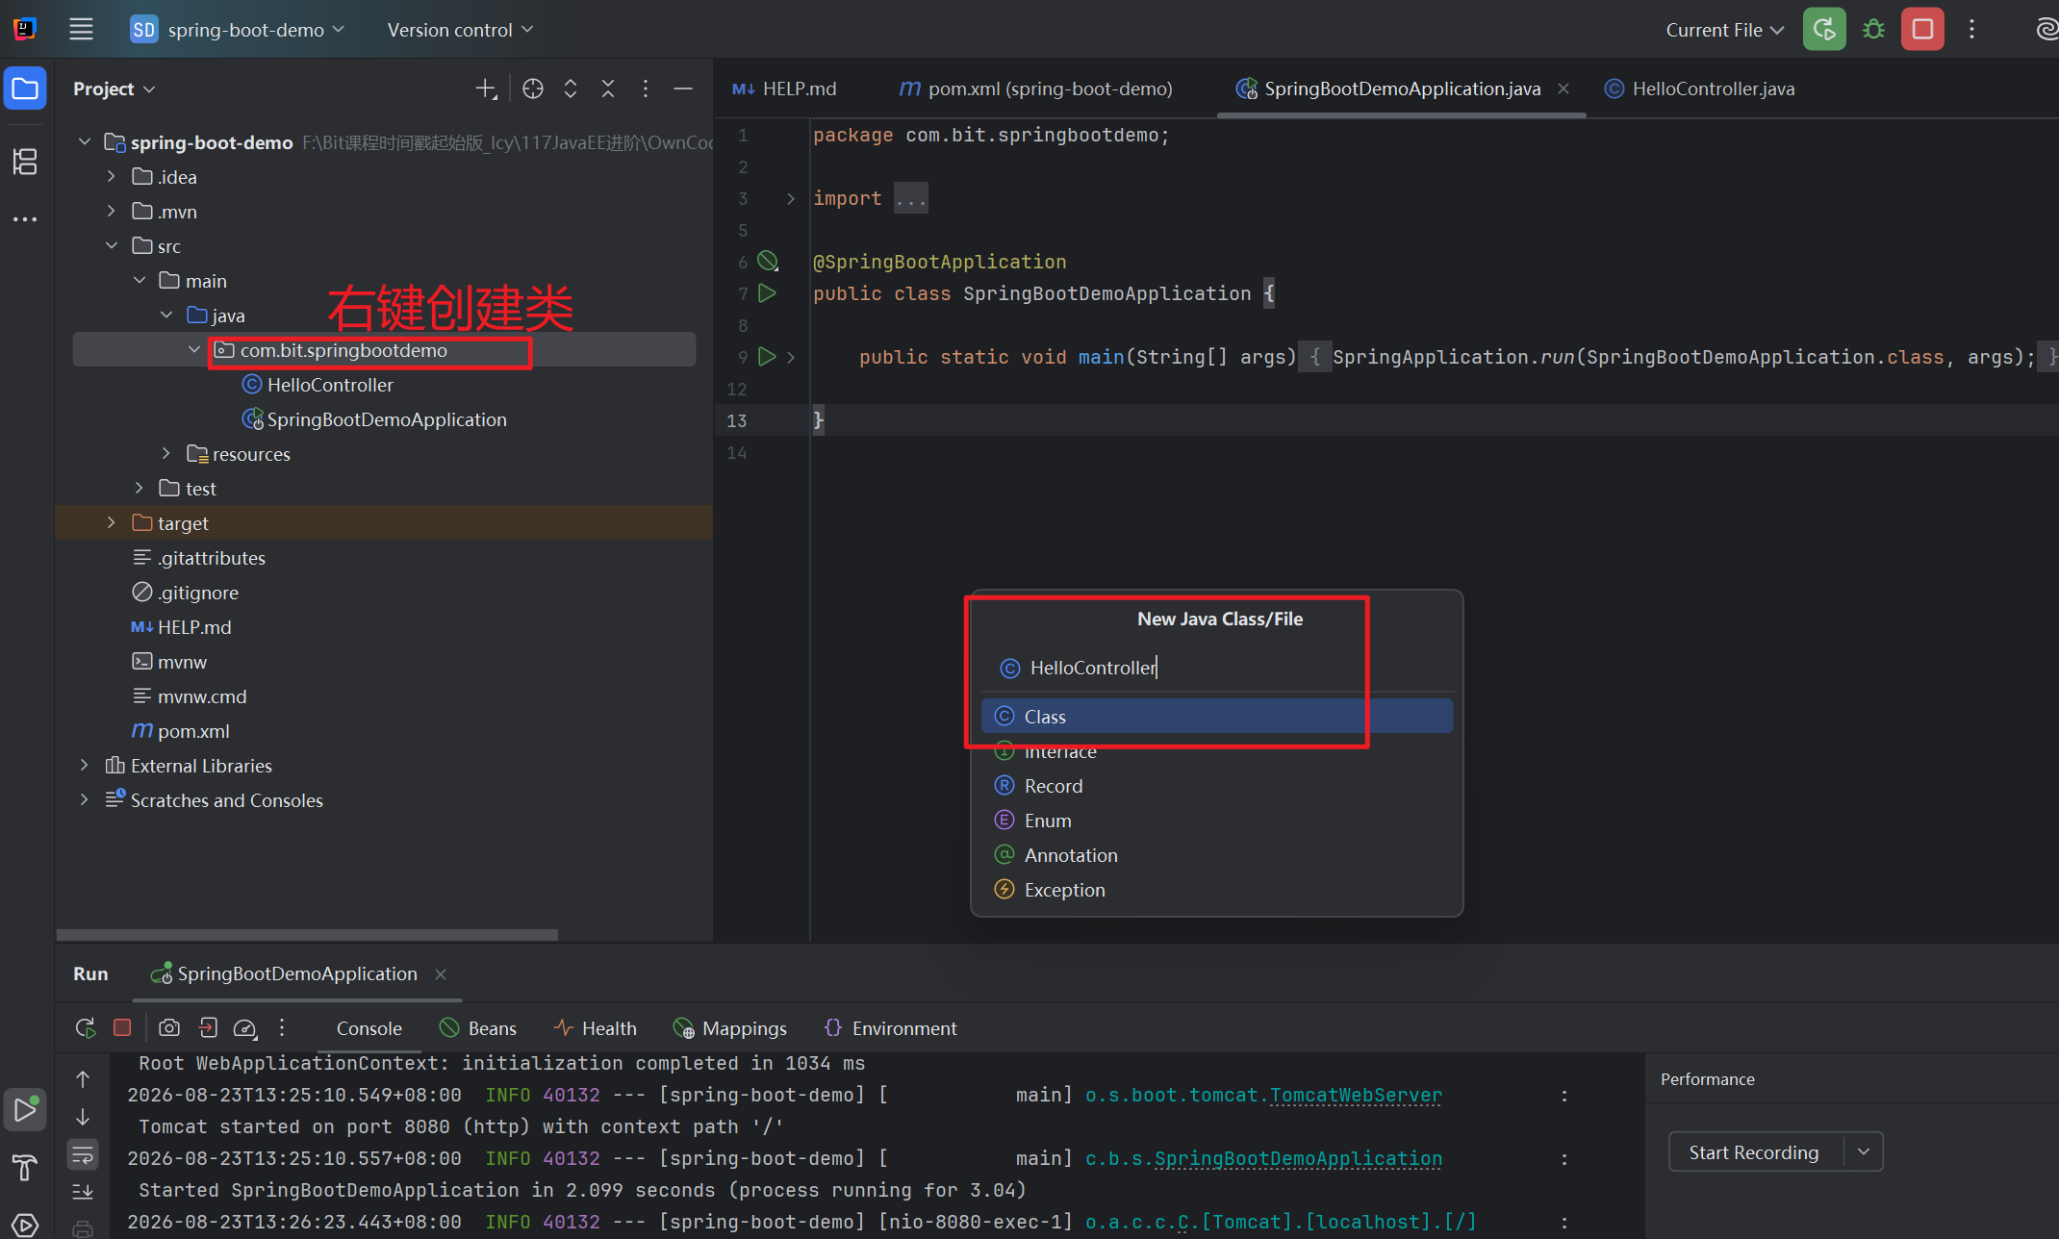
Task: Switch to HELP.md editor tab
Action: click(x=784, y=89)
